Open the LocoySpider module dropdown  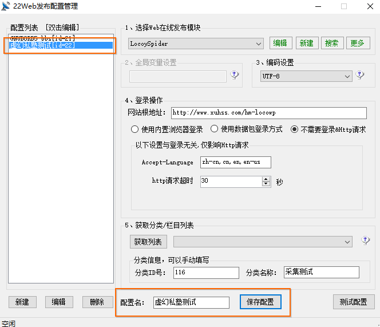(x=259, y=44)
